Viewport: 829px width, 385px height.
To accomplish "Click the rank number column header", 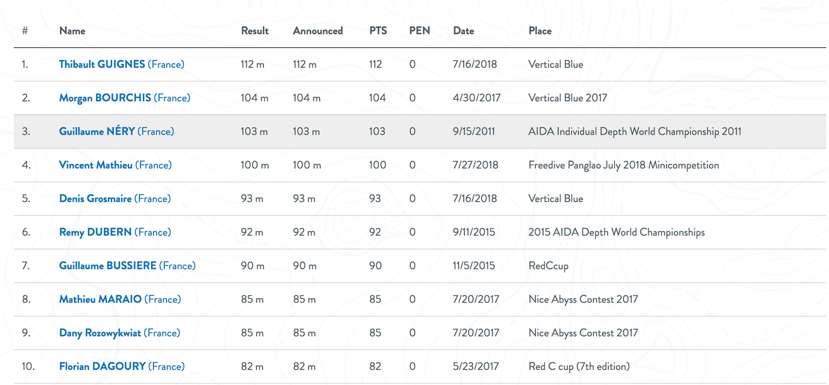I will click(25, 31).
